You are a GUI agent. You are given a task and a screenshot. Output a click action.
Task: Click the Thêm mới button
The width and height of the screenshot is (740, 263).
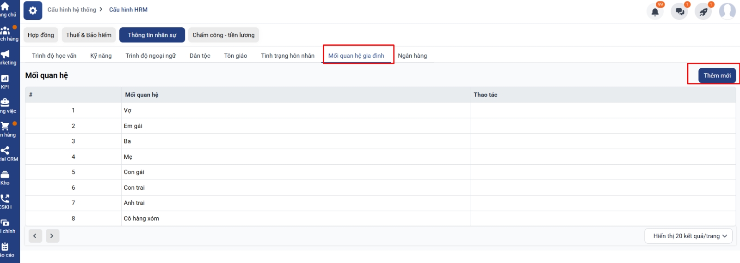pos(717,76)
